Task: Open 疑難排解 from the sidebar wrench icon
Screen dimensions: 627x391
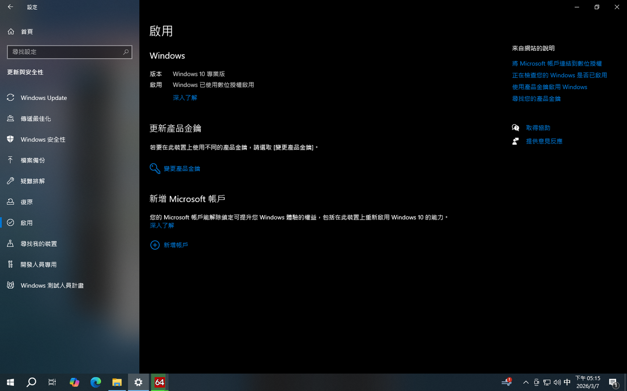Action: (10, 181)
